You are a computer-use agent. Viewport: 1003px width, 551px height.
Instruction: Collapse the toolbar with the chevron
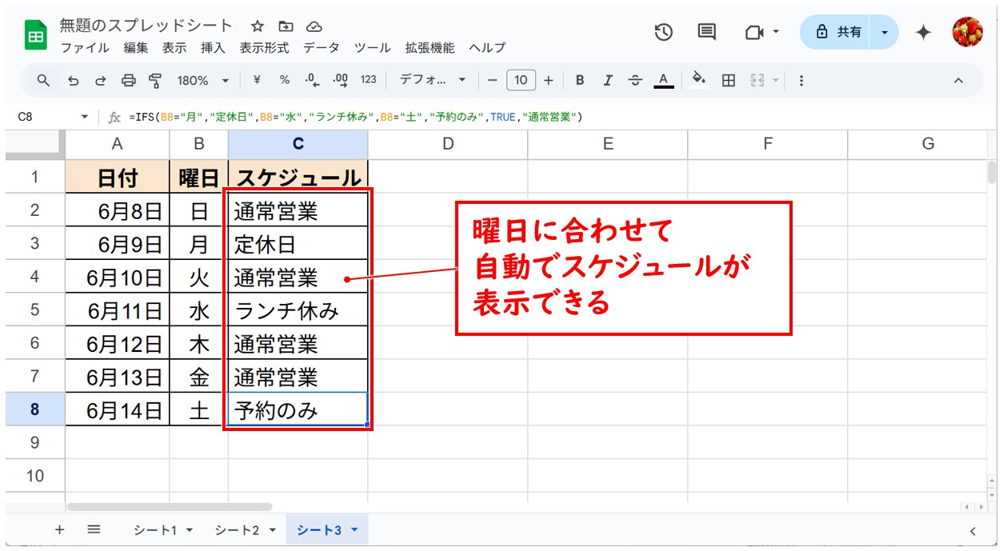[x=958, y=80]
